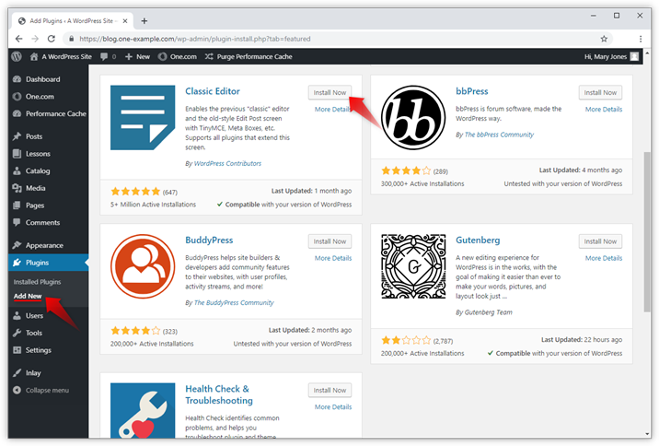Open the home icon for A WordPress Site
This screenshot has height=446, width=659.
pos(34,56)
